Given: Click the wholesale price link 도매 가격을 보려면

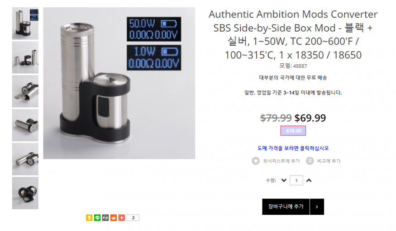Looking at the screenshot, I should (293, 148).
